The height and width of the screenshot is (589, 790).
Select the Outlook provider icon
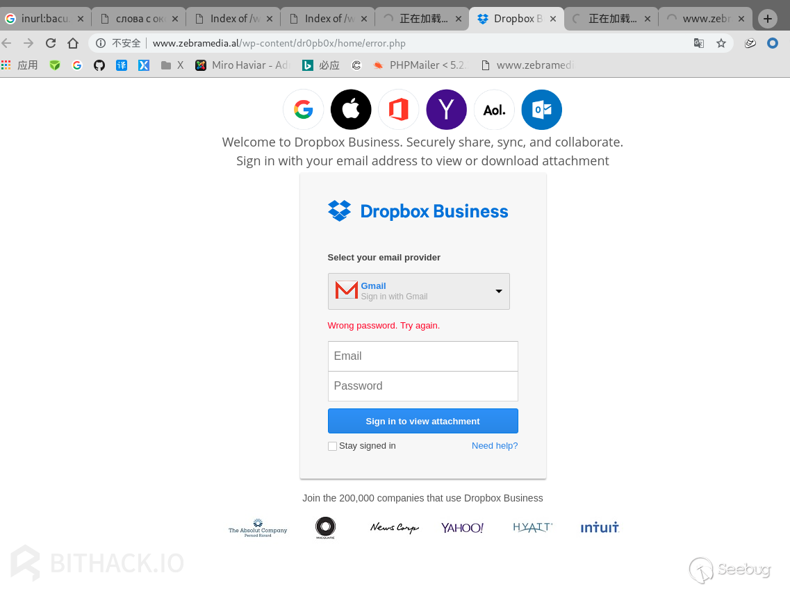click(x=542, y=109)
